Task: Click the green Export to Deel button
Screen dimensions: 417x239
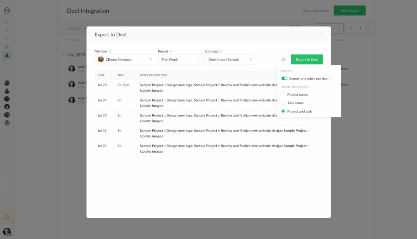Action: click(x=307, y=59)
